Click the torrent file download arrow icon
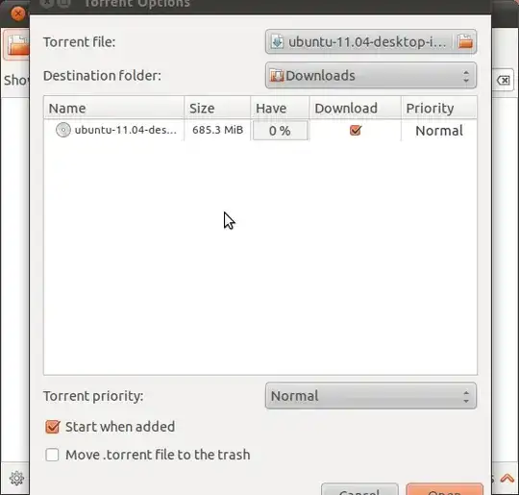 278,42
